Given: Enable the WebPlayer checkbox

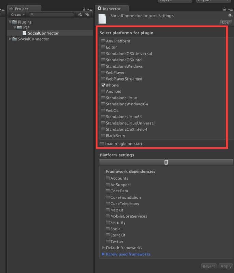Looking at the screenshot, I should [103, 73].
